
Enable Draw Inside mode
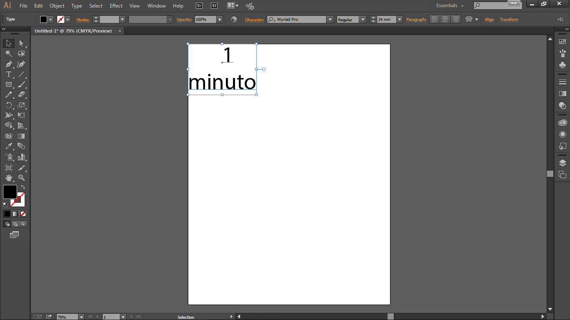pyautogui.click(x=23, y=224)
